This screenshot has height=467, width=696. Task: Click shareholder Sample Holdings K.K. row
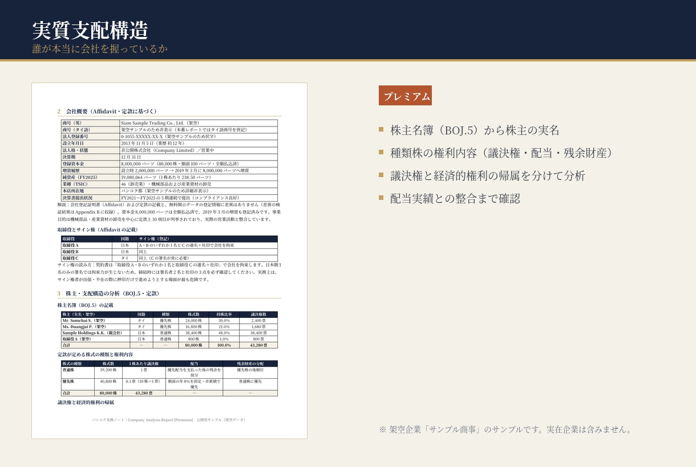point(169,333)
